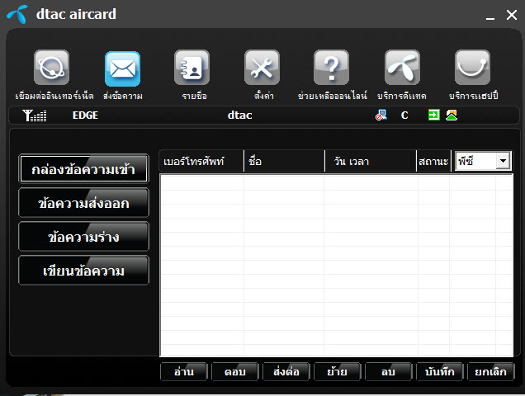Sort by the สถานะ status column header
This screenshot has height=396, width=525.
433,162
